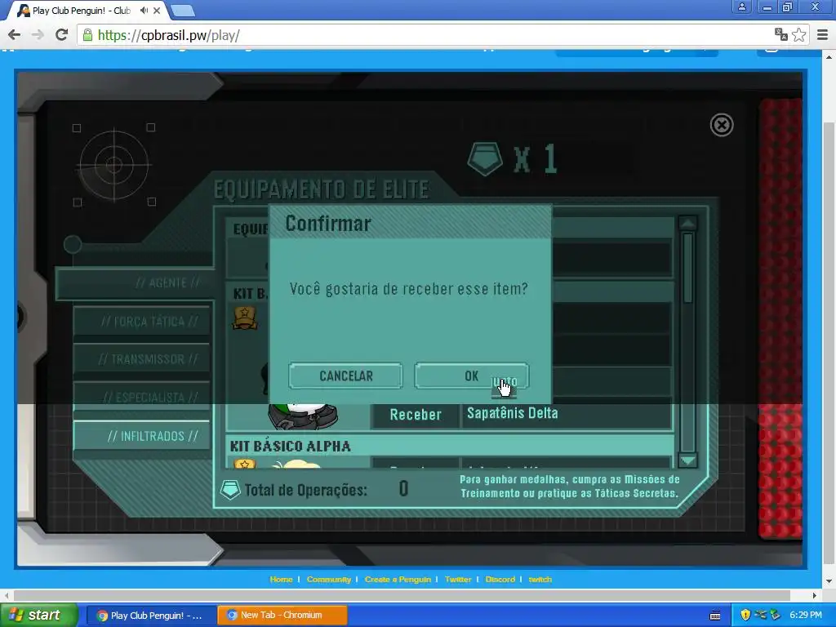Viewport: 836px width, 627px height.
Task: Click the Discord footer link
Action: pyautogui.click(x=500, y=580)
